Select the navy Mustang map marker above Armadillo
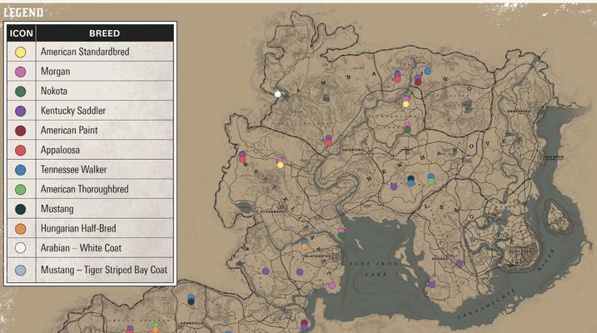The image size is (597, 333). click(x=192, y=302)
